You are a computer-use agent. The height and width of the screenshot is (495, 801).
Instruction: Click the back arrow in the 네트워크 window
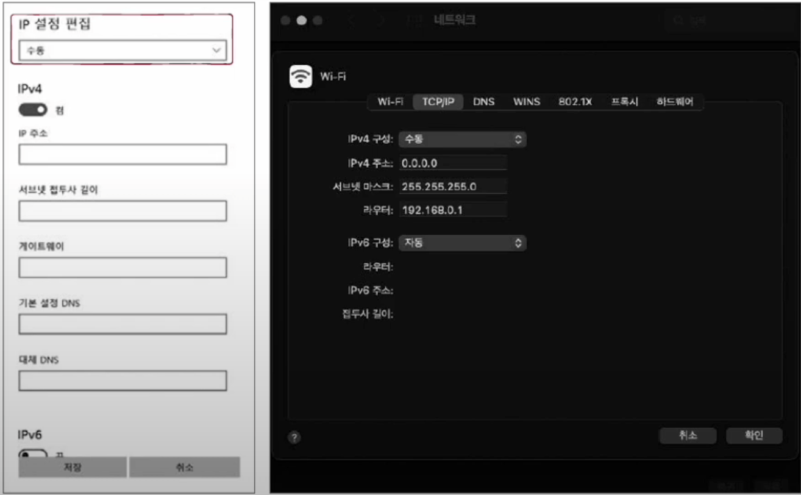[352, 21]
